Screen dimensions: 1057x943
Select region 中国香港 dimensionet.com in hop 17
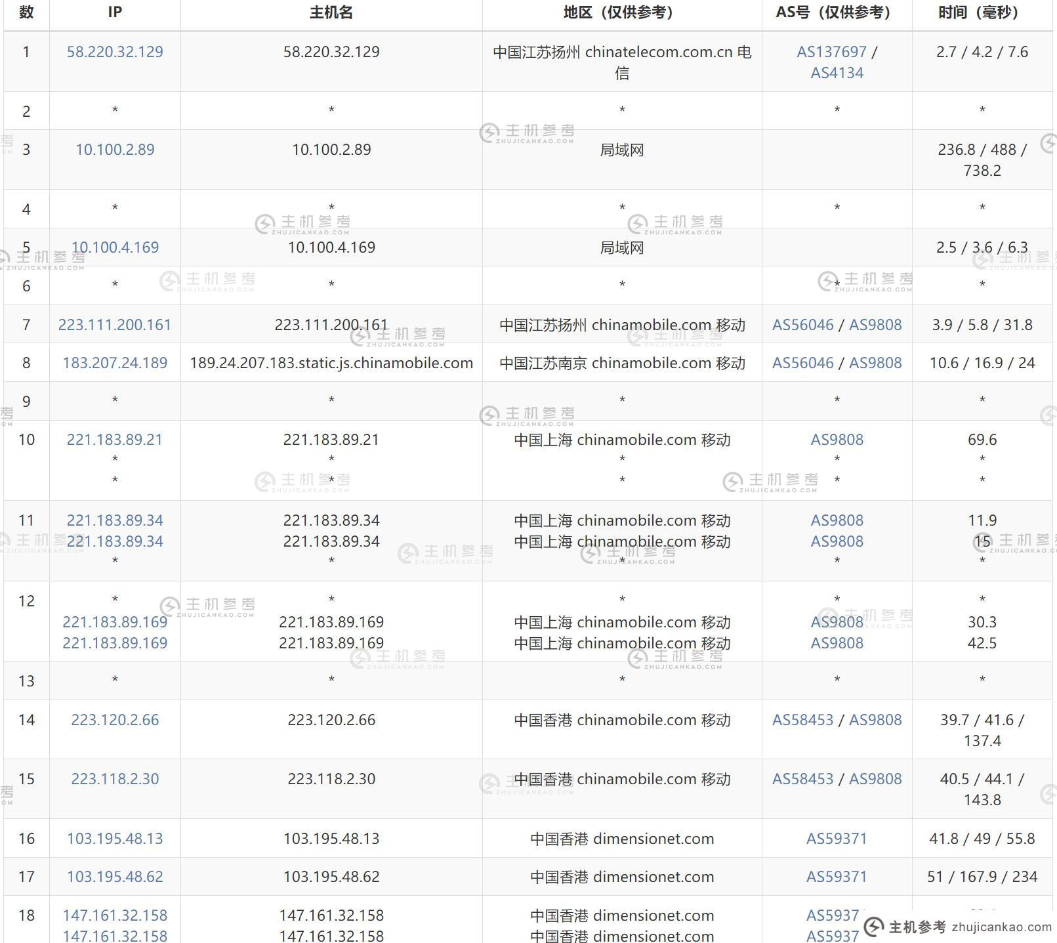point(622,877)
